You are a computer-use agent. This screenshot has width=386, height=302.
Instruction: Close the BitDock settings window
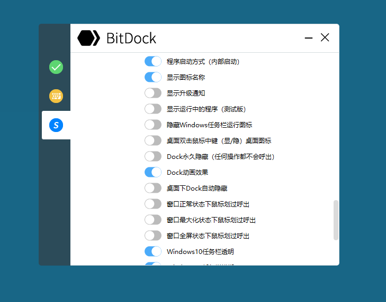[325, 37]
